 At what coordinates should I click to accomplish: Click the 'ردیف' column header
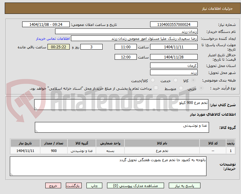pos(231,143)
